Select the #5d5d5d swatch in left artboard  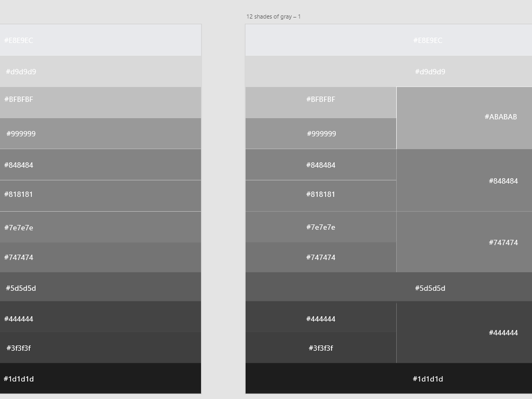pos(101,287)
